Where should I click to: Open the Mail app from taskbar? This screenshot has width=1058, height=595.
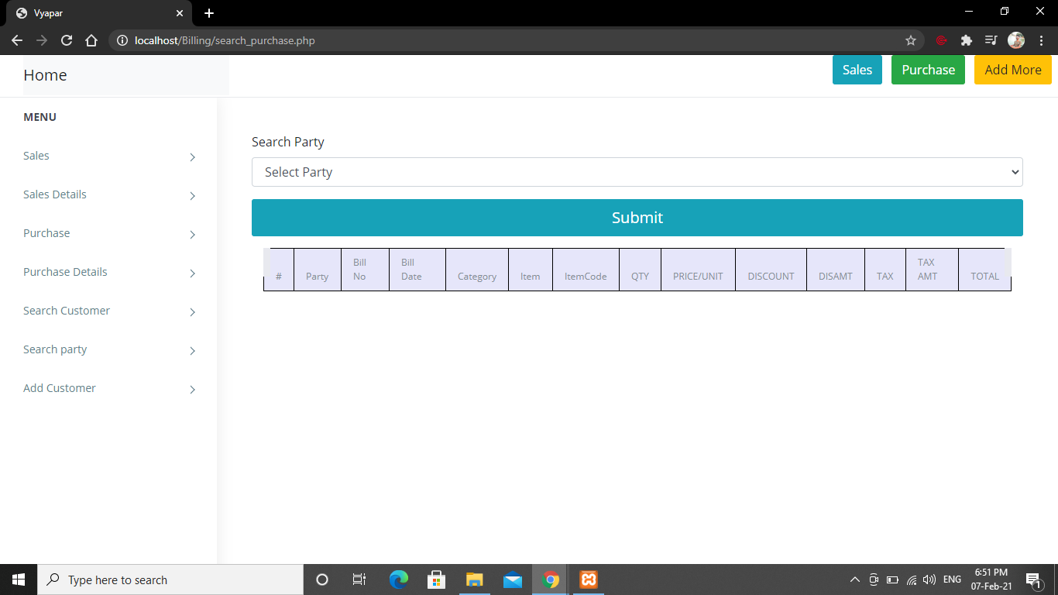click(x=512, y=580)
